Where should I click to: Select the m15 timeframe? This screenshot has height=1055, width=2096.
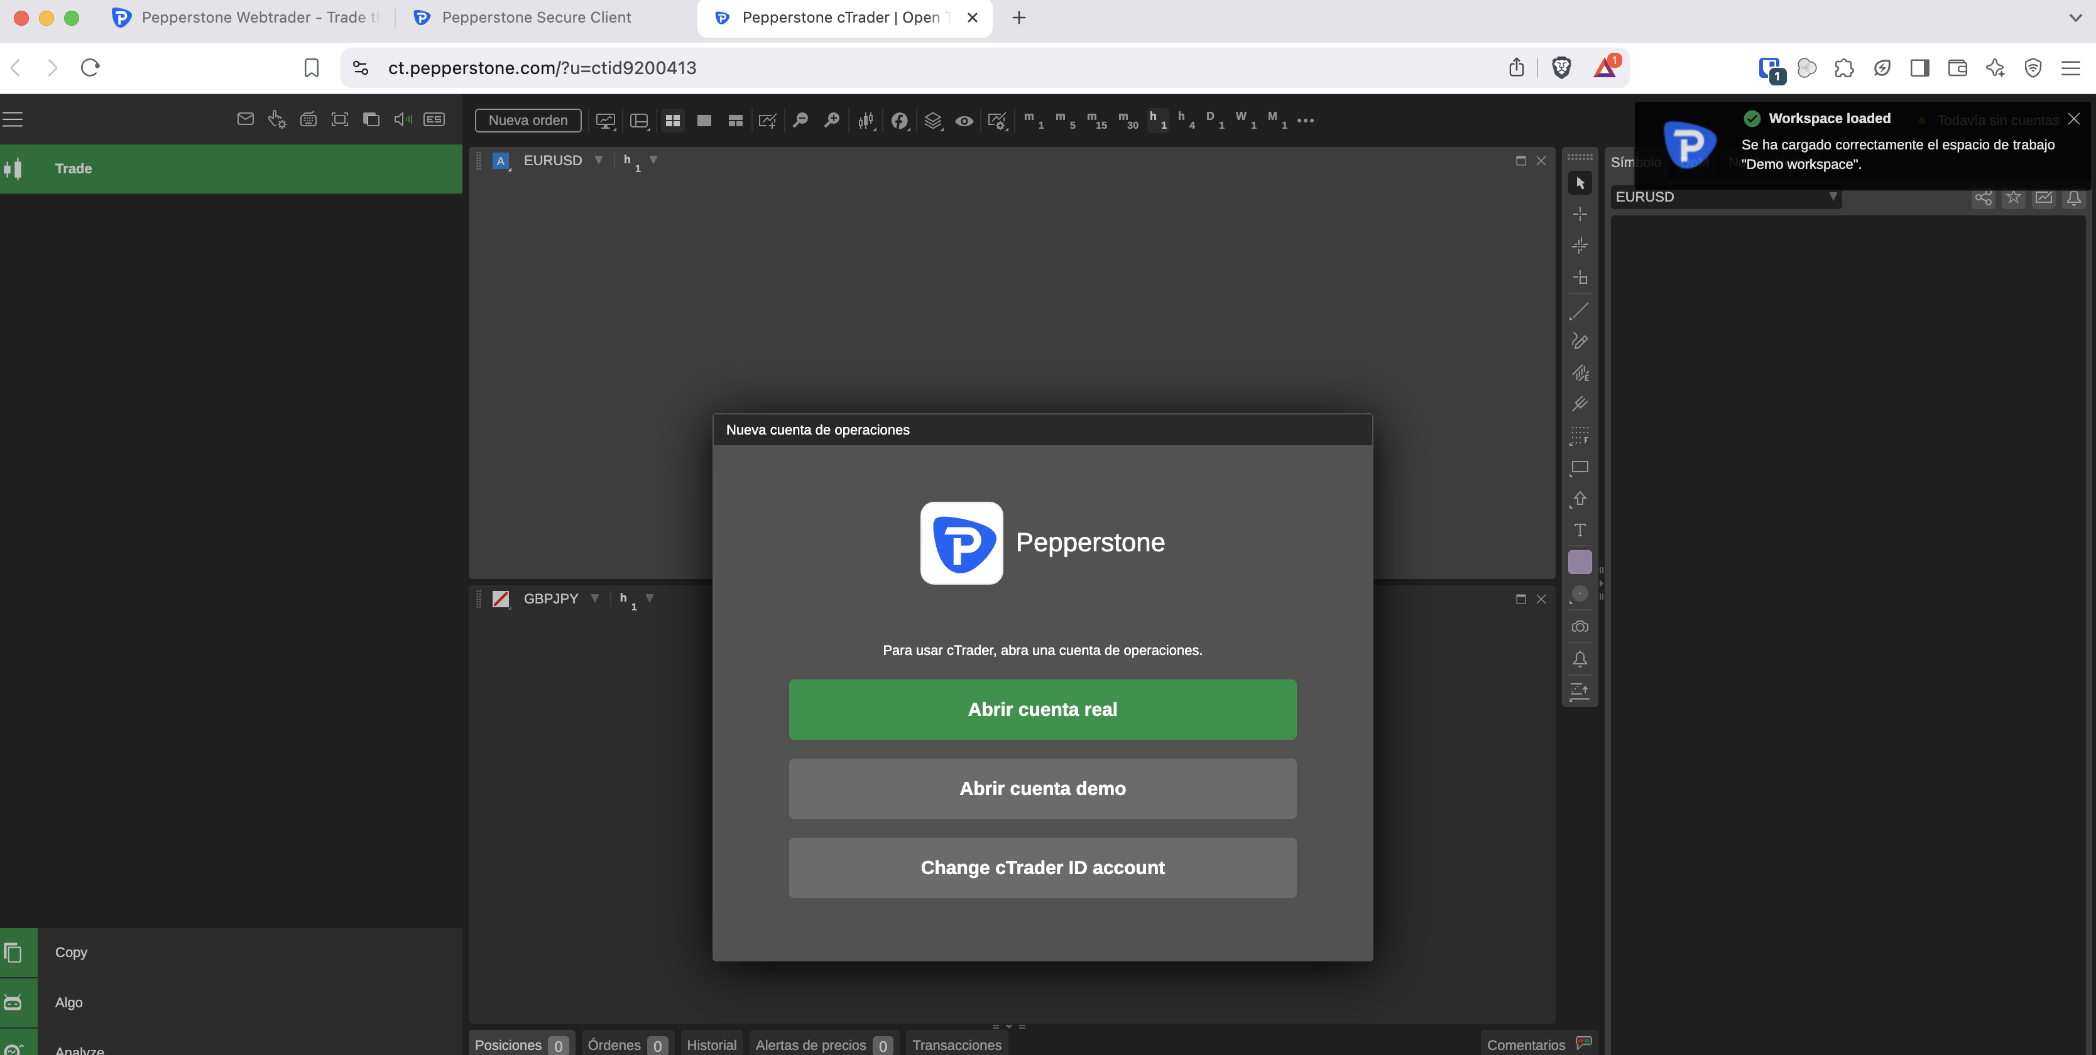(1096, 119)
